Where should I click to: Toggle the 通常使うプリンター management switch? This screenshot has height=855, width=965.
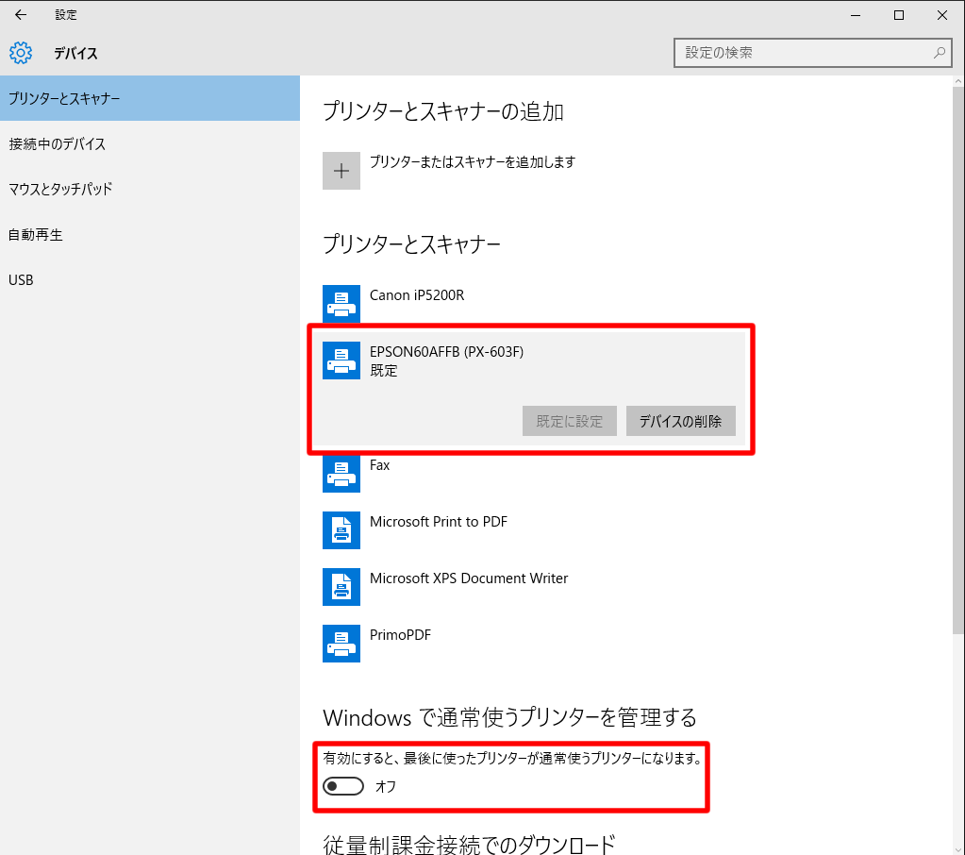pos(343,786)
